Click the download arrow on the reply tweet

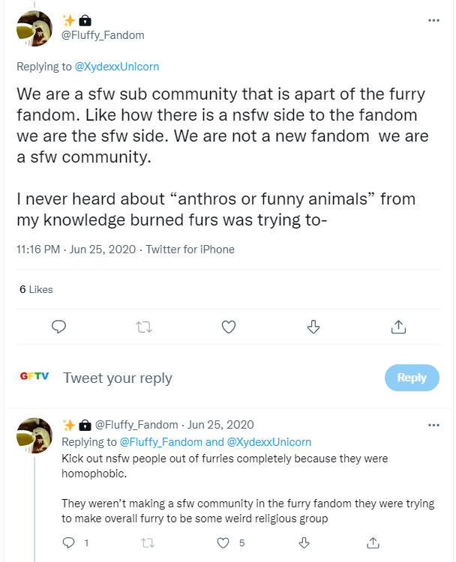click(x=304, y=543)
